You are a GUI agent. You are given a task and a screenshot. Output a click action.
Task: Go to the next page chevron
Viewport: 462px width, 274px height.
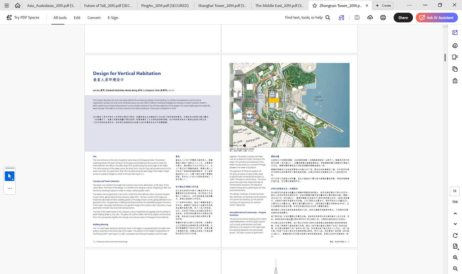click(x=455, y=224)
